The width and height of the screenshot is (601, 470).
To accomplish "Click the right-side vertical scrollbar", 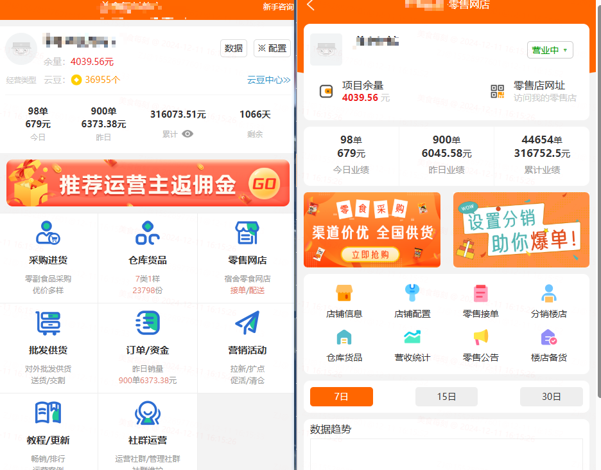I will pyautogui.click(x=599, y=199).
